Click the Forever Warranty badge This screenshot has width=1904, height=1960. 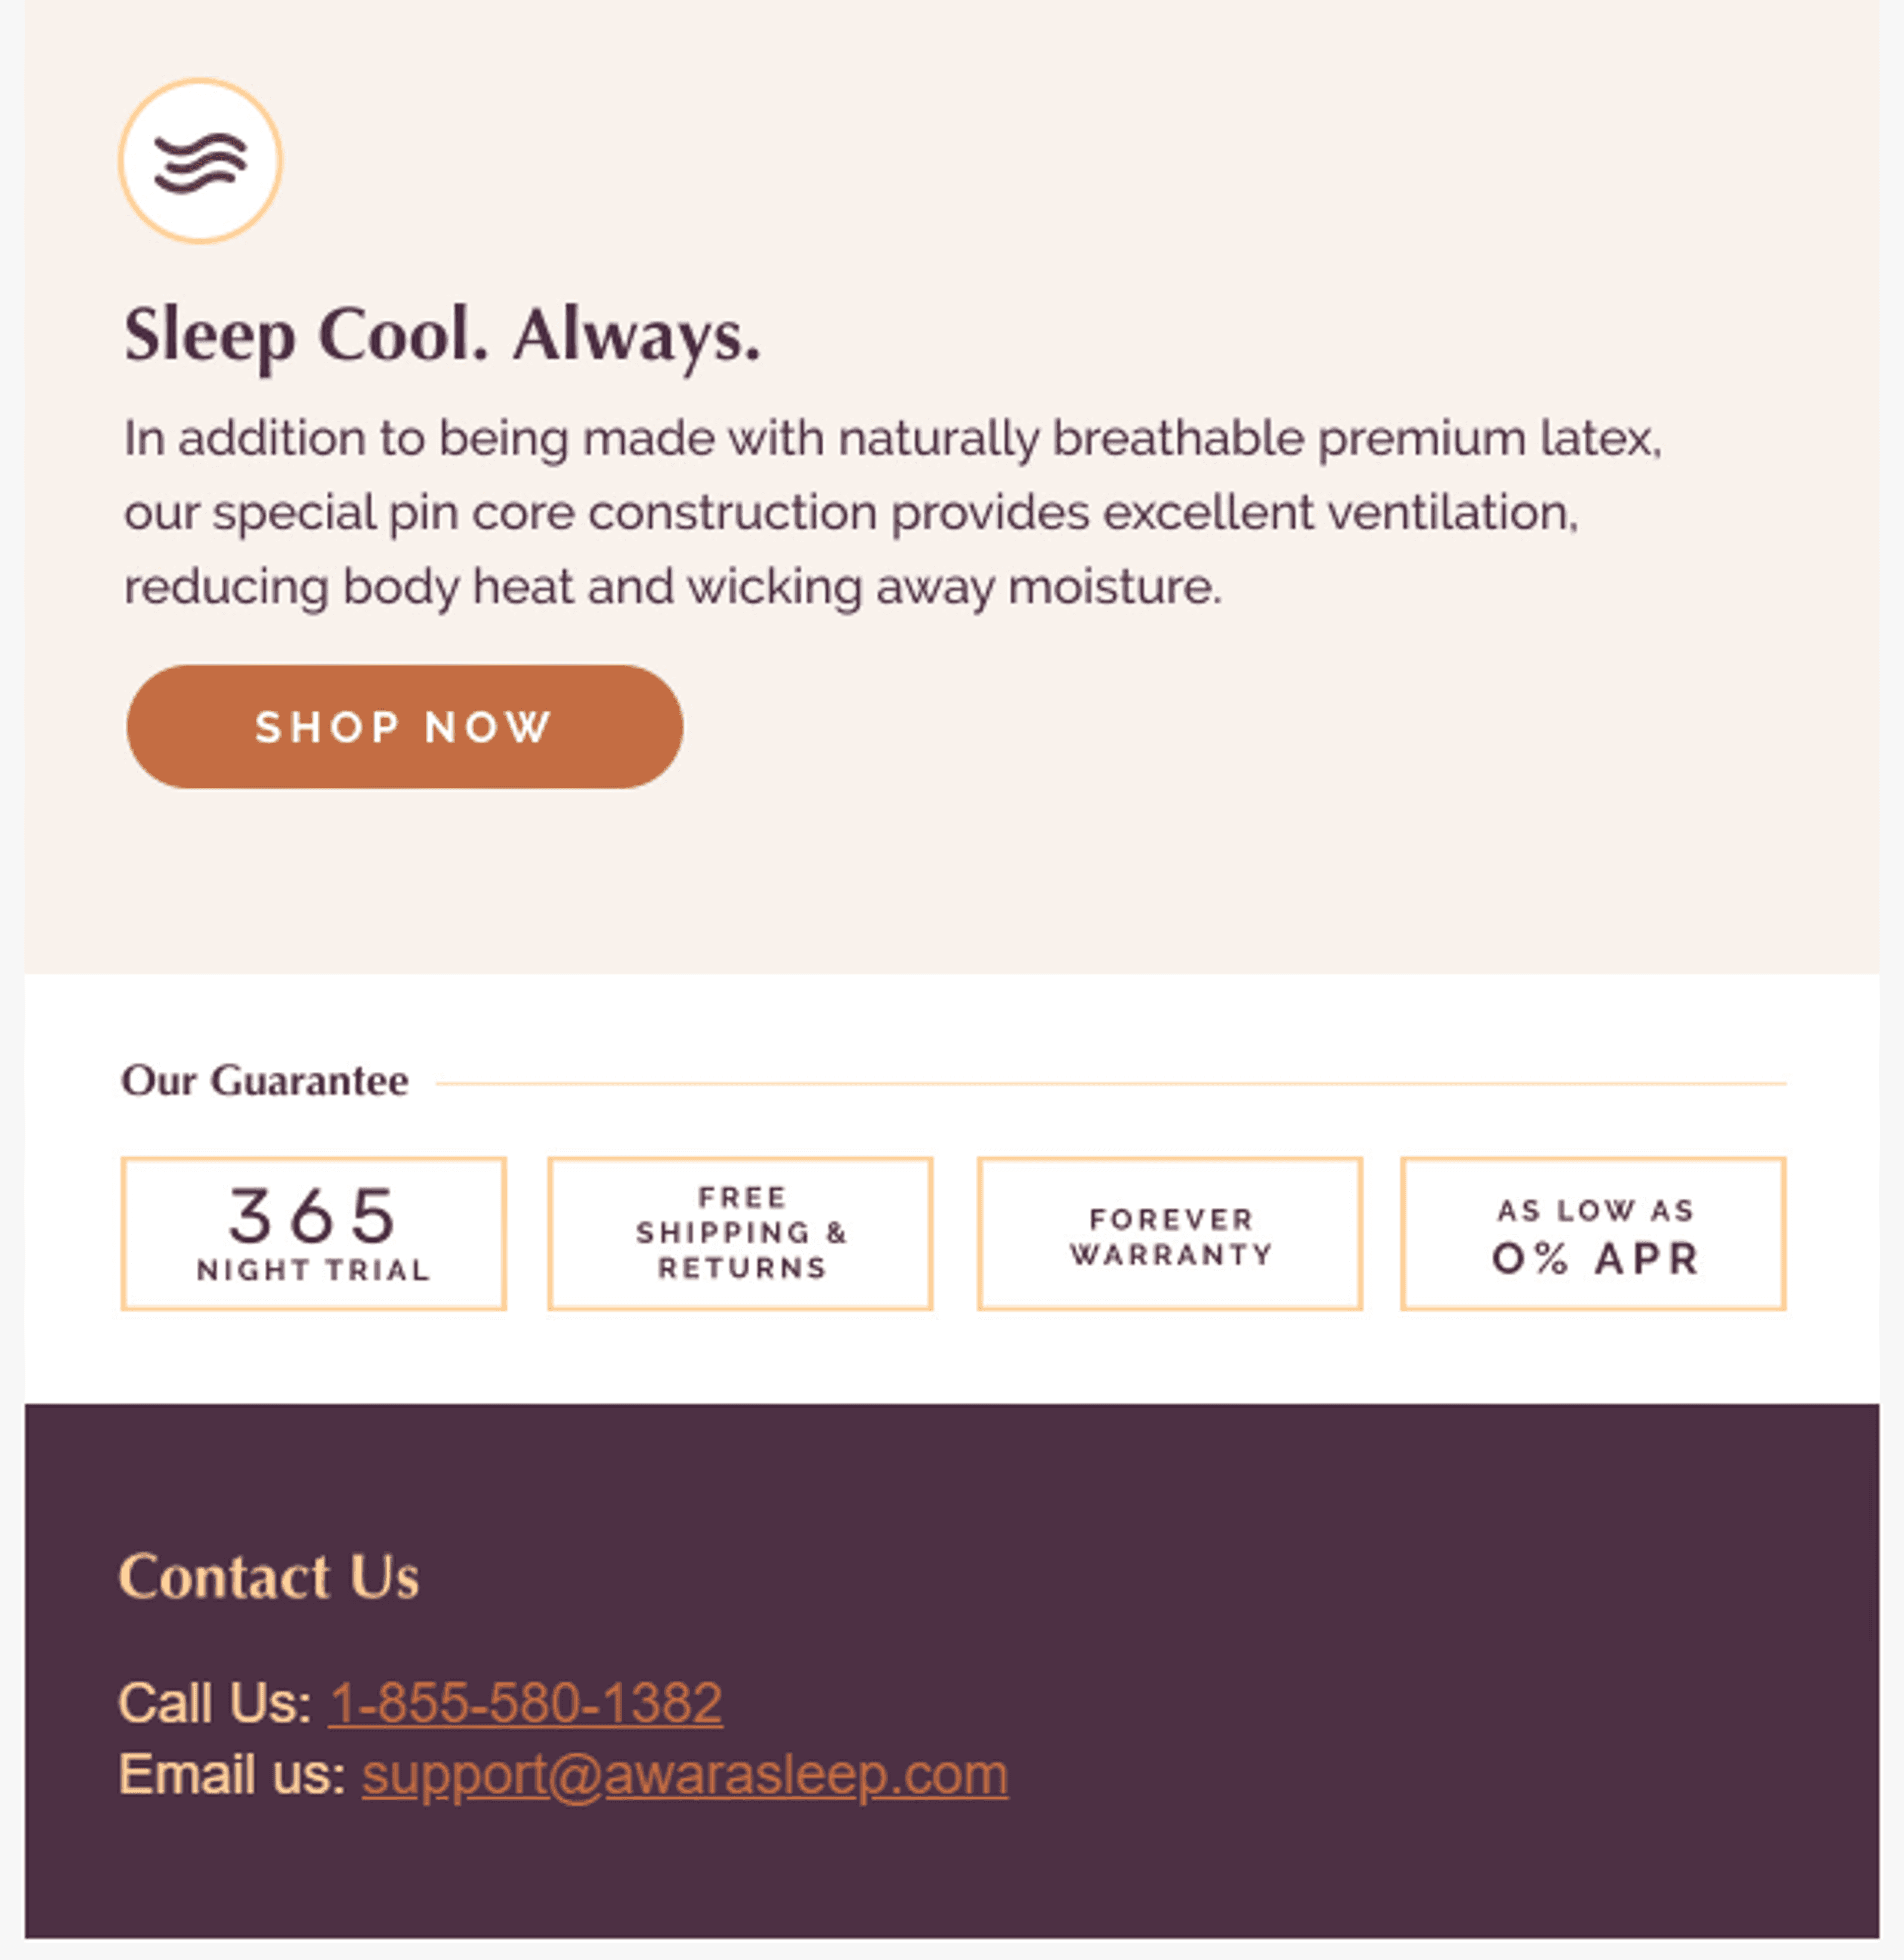(1170, 1234)
